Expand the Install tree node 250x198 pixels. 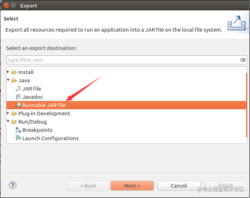tap(8, 72)
